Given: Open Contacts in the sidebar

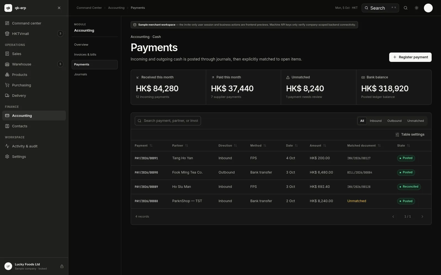Looking at the screenshot, I should 34,126.
